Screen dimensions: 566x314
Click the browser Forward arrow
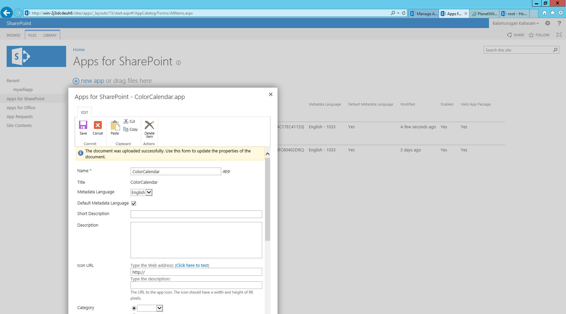point(18,13)
